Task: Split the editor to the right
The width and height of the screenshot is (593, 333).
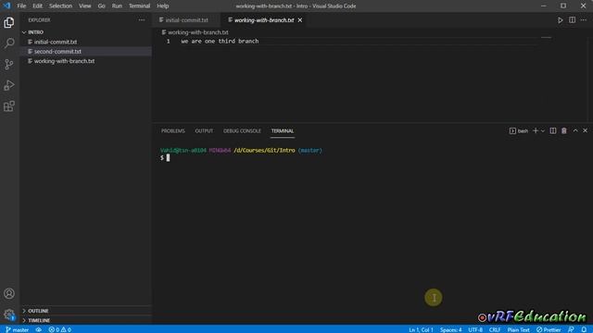Action: point(573,20)
